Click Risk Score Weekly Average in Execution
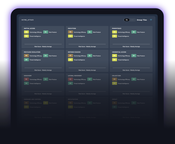The image size is (175, 144). pos(87,47)
